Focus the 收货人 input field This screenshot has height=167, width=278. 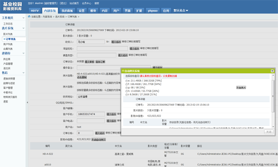click(91, 42)
